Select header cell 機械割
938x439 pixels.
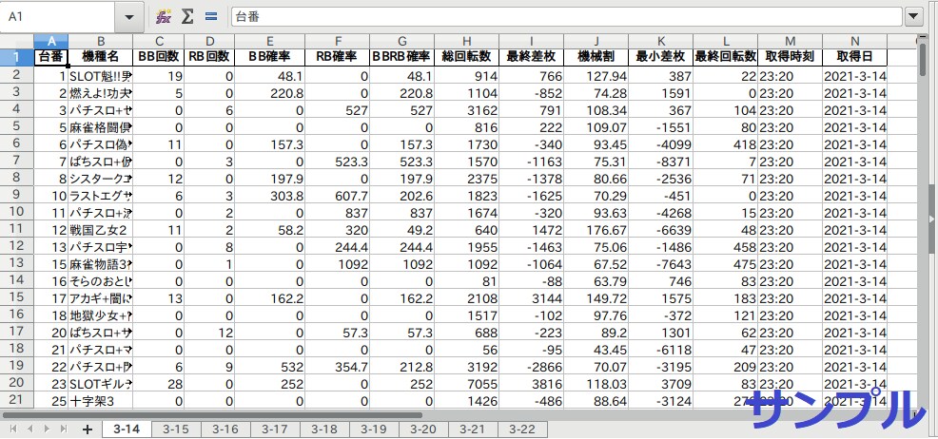(596, 57)
